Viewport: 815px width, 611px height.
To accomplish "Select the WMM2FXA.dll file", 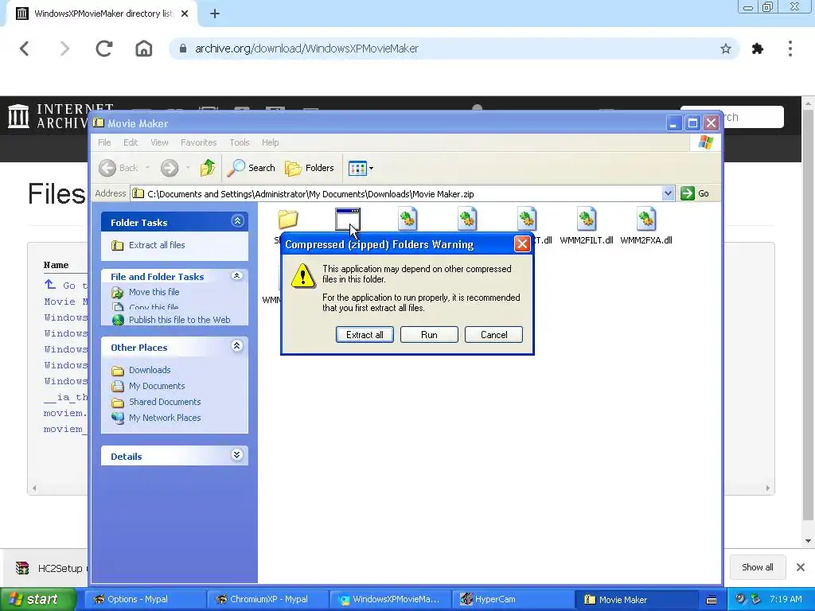I will [646, 226].
